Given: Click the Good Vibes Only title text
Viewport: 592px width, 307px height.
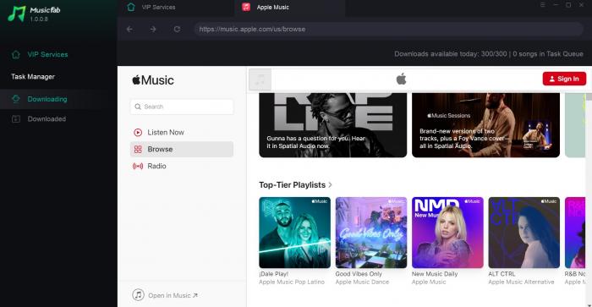Looking at the screenshot, I should pyautogui.click(x=359, y=274).
